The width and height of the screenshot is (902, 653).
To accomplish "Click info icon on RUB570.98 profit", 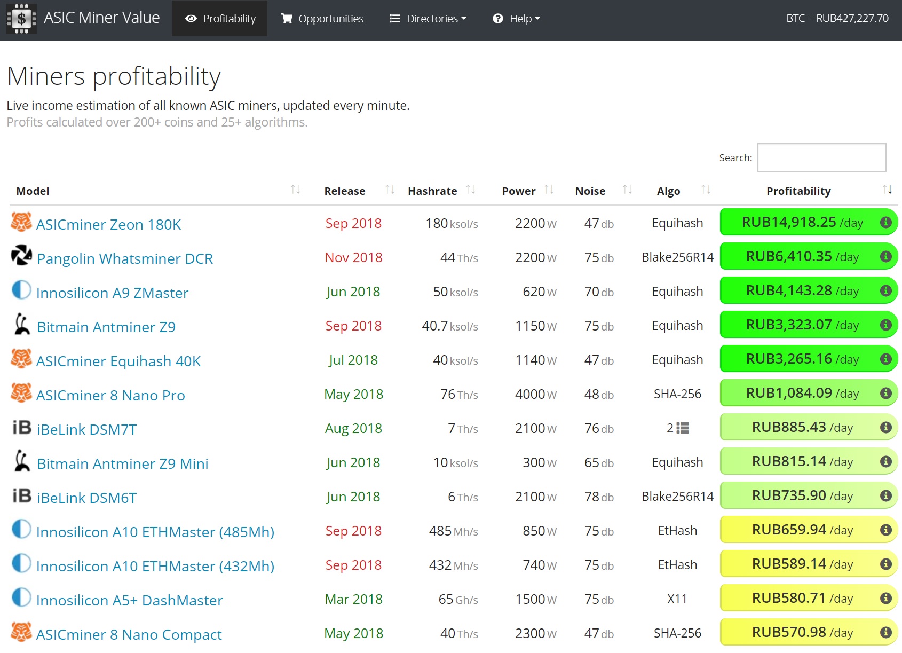I will 886,632.
